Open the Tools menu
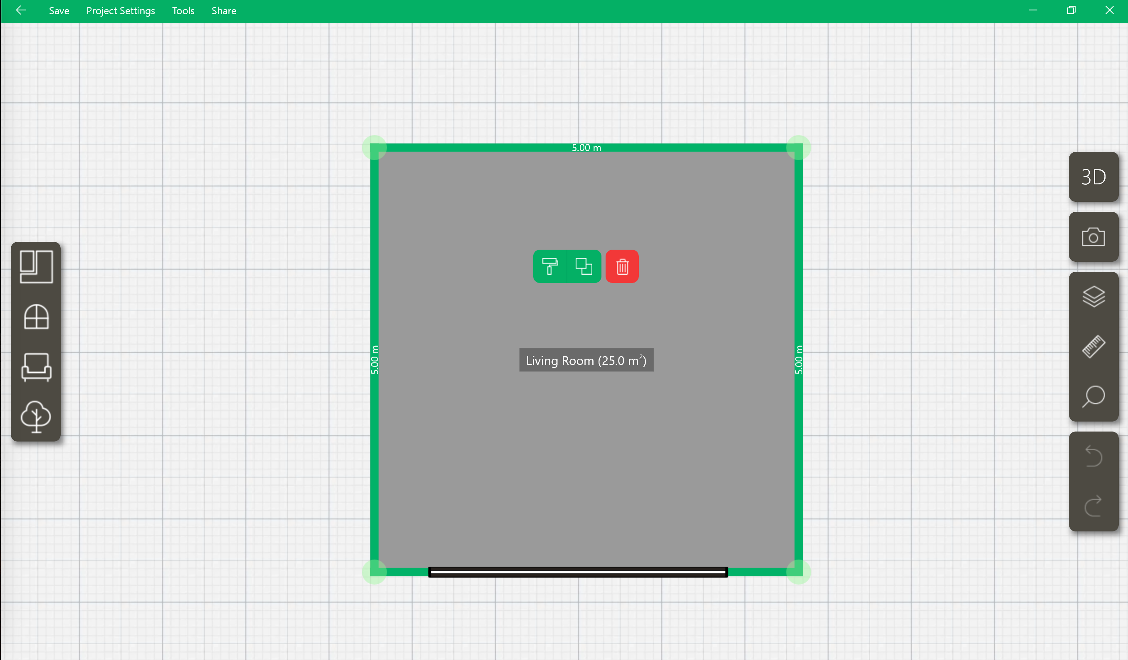 tap(183, 11)
